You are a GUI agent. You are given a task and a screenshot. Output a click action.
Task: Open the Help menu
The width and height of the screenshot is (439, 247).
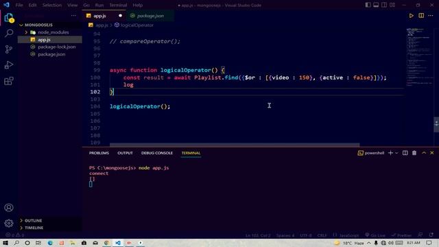click(137, 5)
